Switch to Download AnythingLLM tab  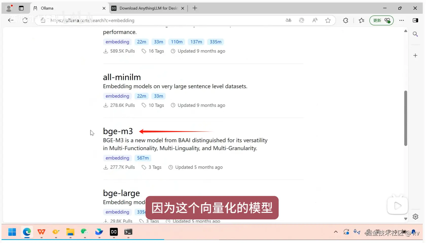pyautogui.click(x=148, y=8)
